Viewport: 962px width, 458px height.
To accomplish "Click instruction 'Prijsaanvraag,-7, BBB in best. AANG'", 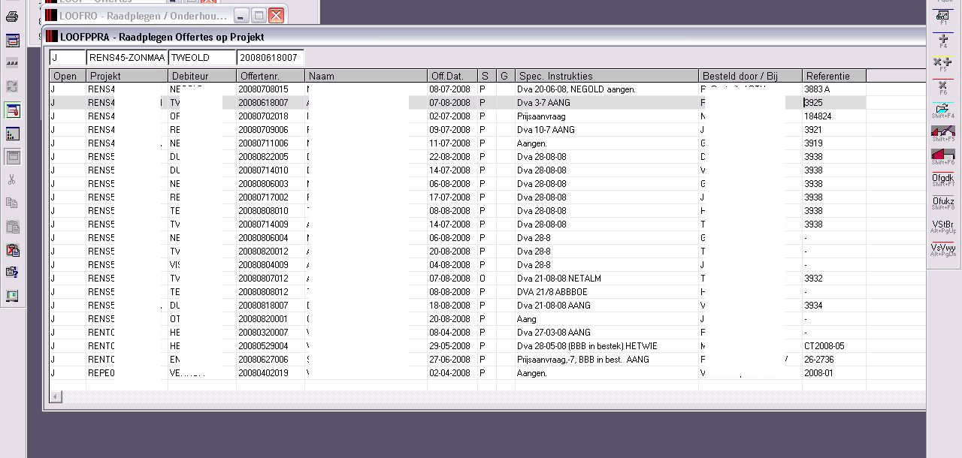I will point(583,360).
